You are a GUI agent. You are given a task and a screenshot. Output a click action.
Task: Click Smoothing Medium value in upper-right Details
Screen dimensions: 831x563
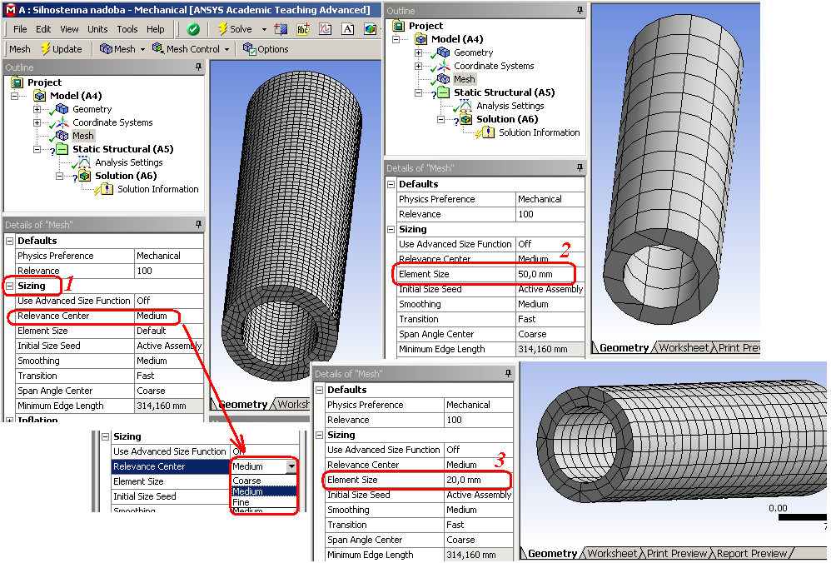[550, 304]
